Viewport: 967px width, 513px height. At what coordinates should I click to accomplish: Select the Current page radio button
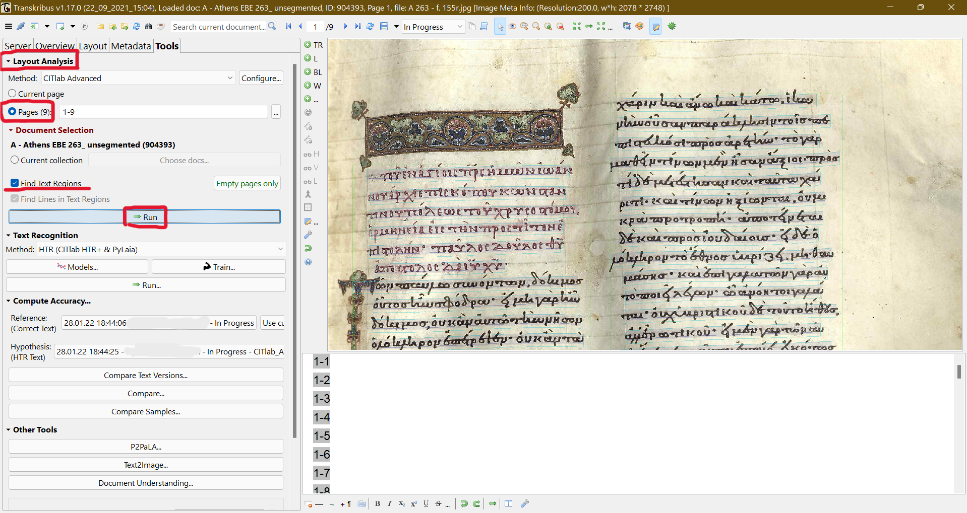(12, 93)
